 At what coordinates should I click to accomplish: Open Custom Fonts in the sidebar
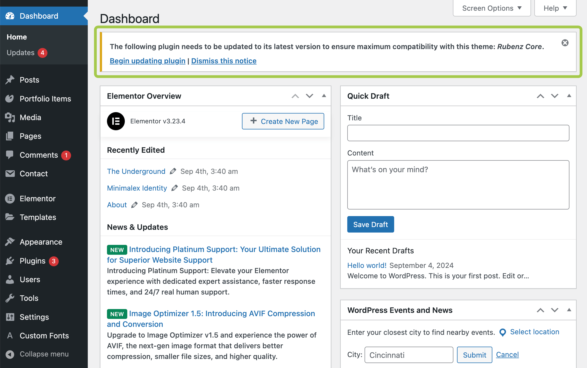[44, 336]
